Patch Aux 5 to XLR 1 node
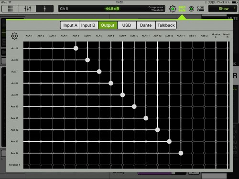The height and width of the screenshot is (179, 239). pyautogui.click(x=29, y=48)
